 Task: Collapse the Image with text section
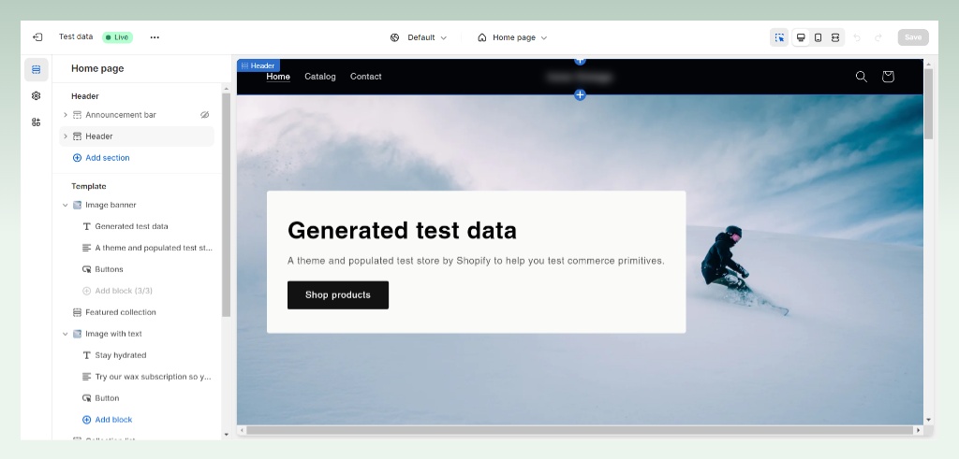[66, 334]
